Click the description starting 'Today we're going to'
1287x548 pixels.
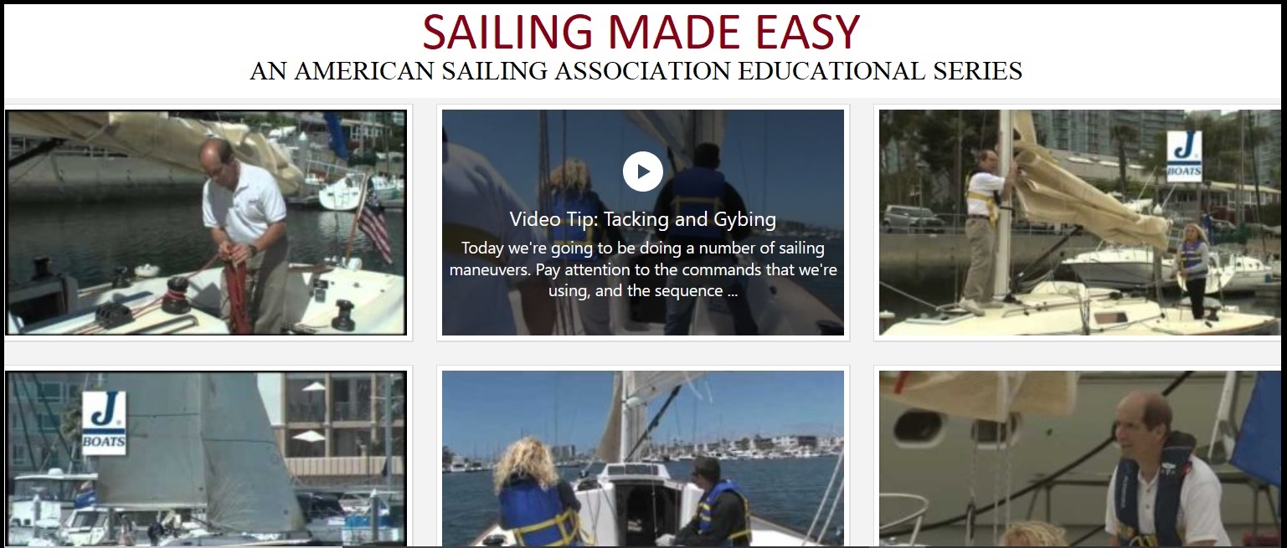(642, 269)
